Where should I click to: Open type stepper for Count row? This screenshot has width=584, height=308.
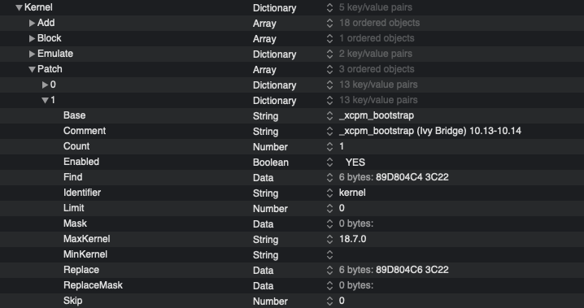329,146
